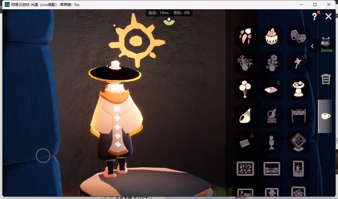Select the diamond music note plaque item
The height and width of the screenshot is (199, 338).
click(298, 142)
